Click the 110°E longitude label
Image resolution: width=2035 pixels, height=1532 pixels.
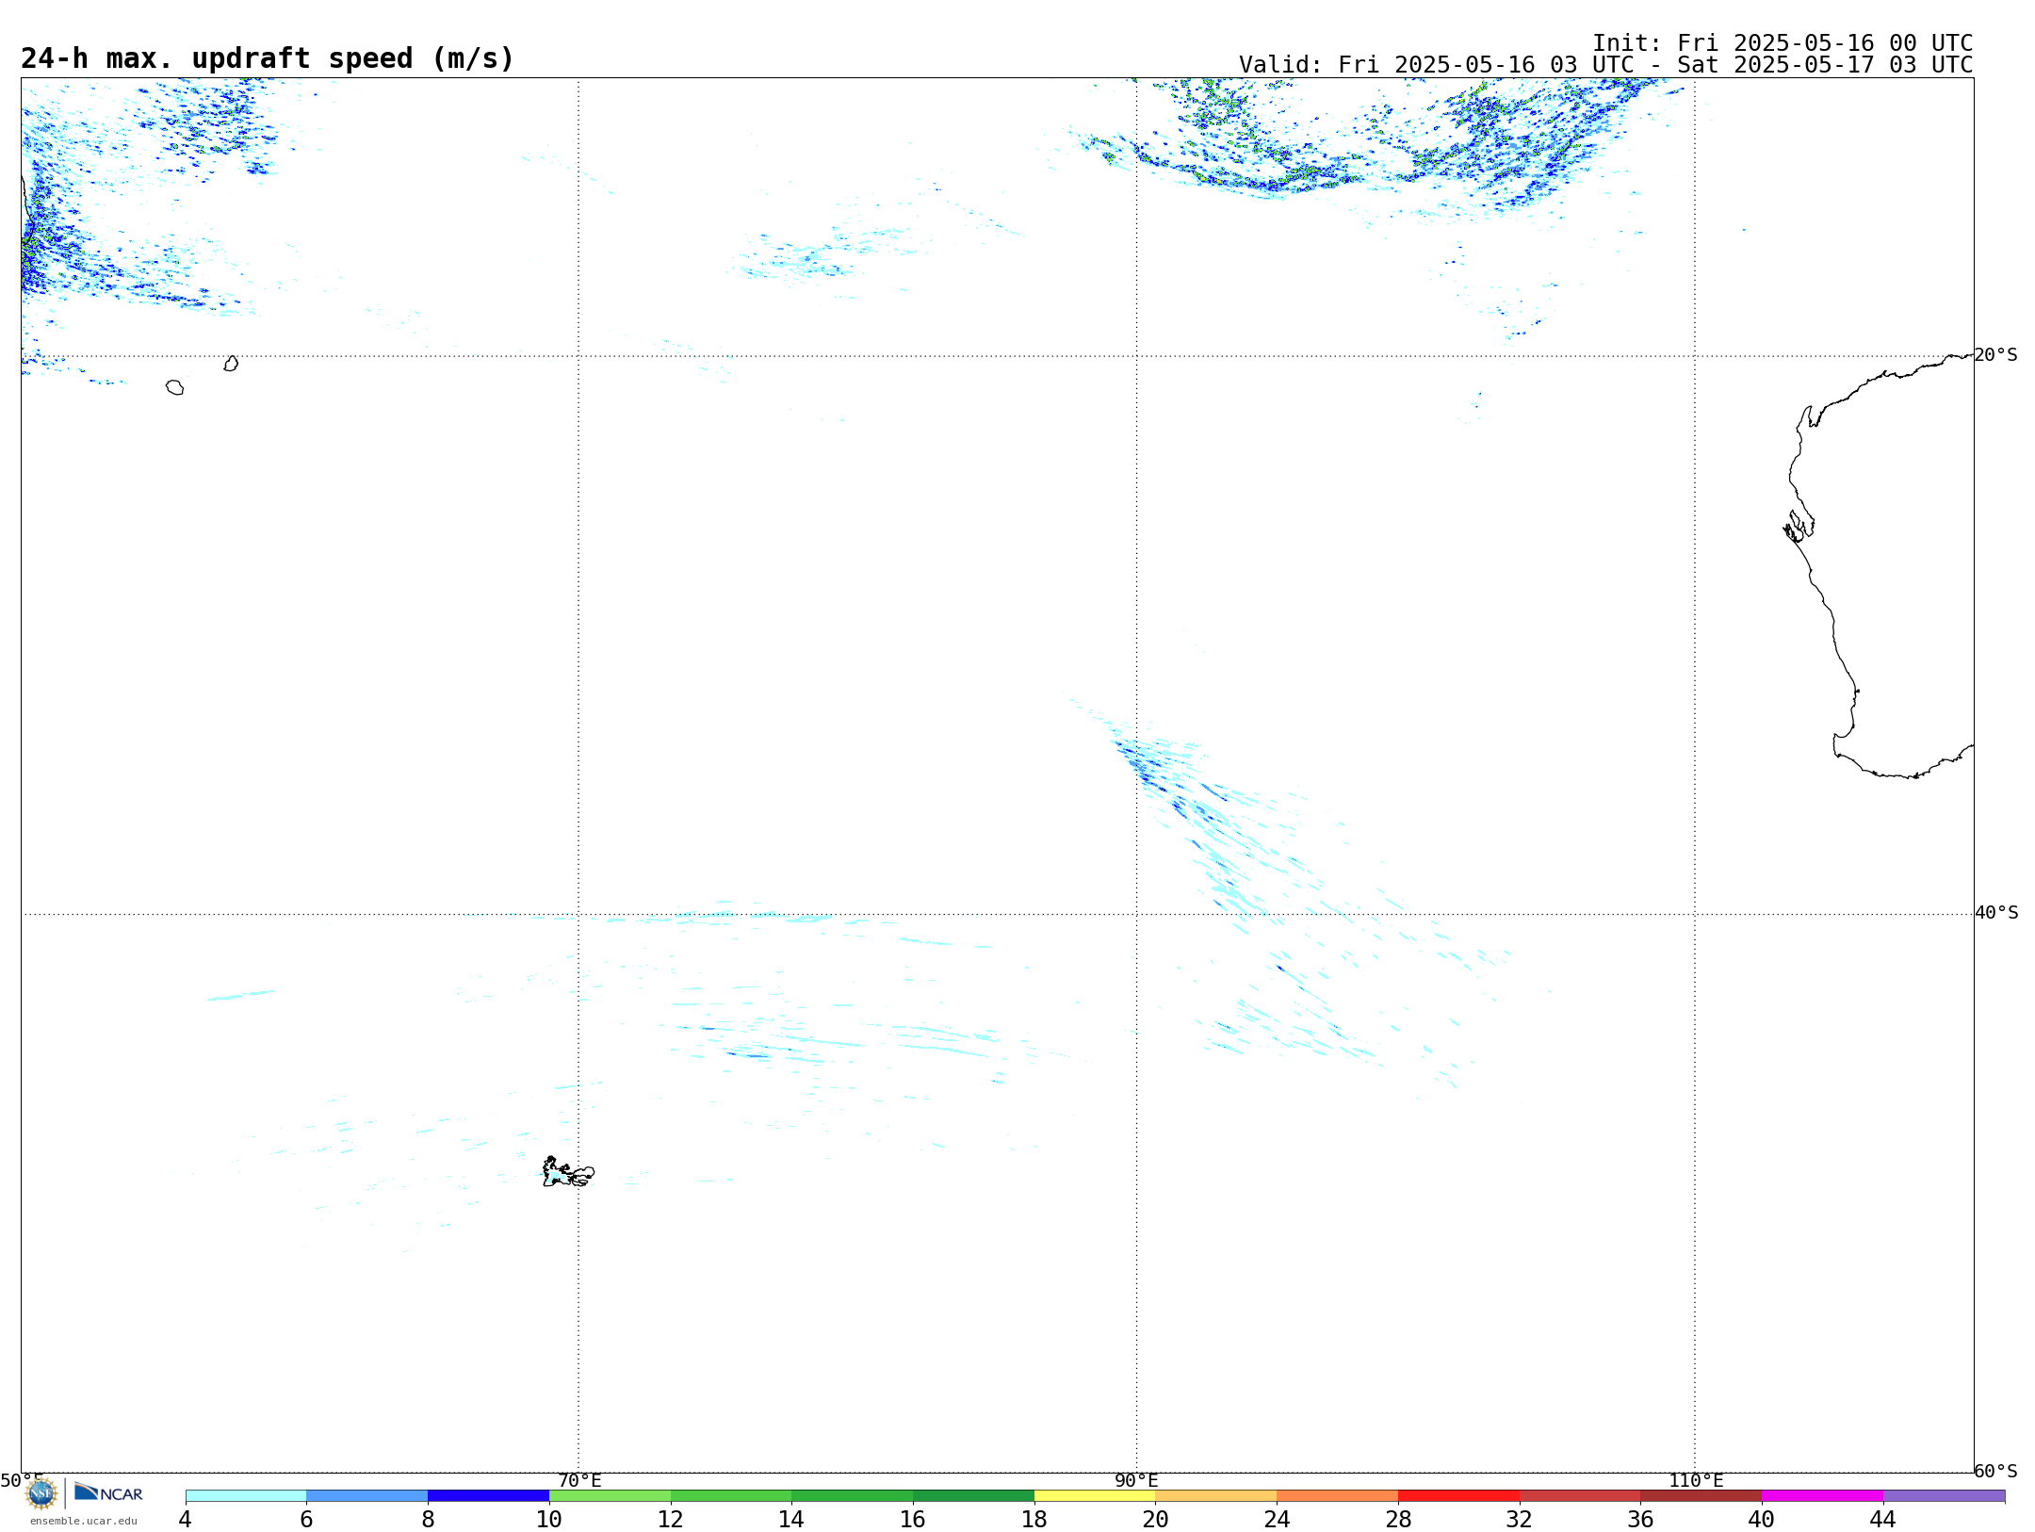pyautogui.click(x=1696, y=1480)
